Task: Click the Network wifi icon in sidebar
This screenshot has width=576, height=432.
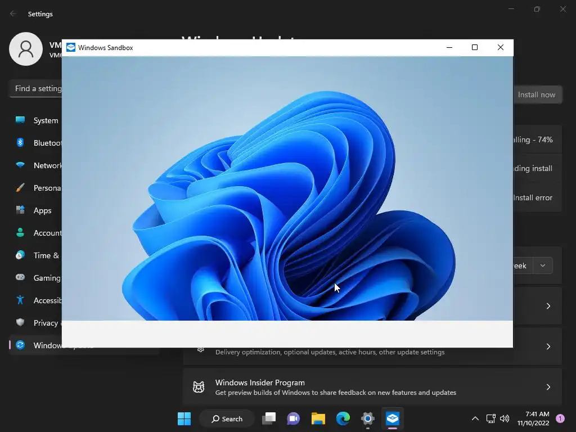Action: tap(20, 165)
